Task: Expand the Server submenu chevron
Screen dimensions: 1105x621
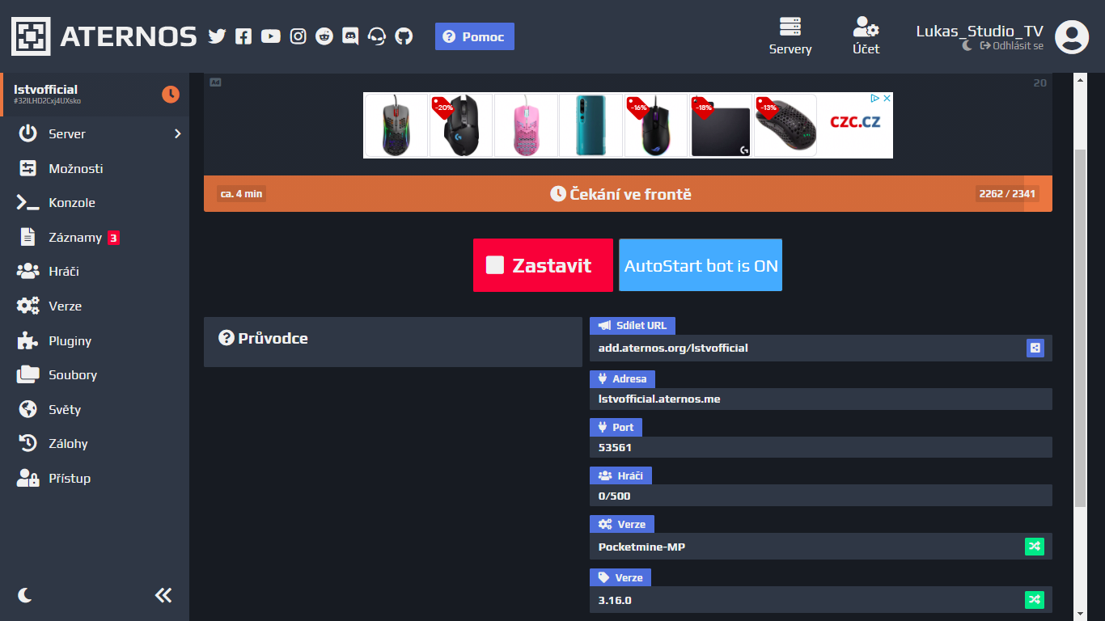Action: (x=178, y=134)
